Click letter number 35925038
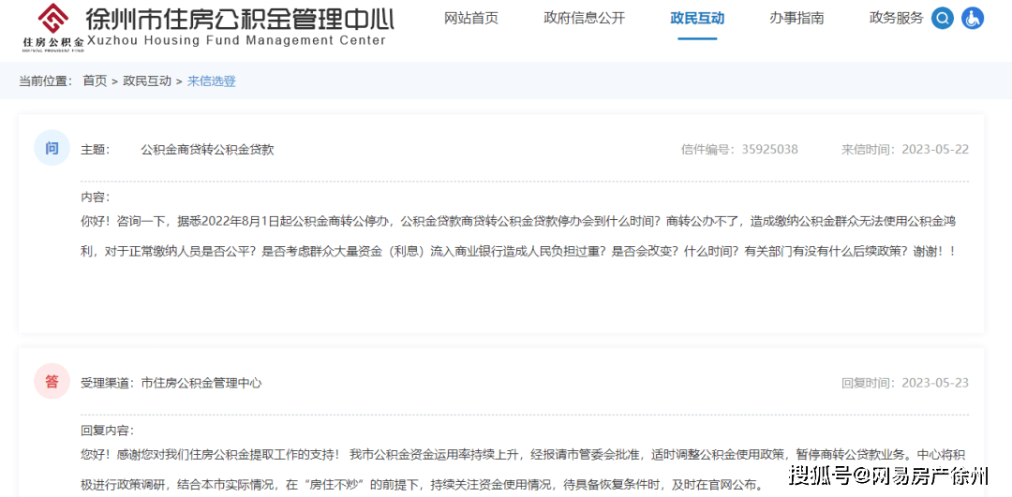This screenshot has height=497, width=1012. pos(769,150)
